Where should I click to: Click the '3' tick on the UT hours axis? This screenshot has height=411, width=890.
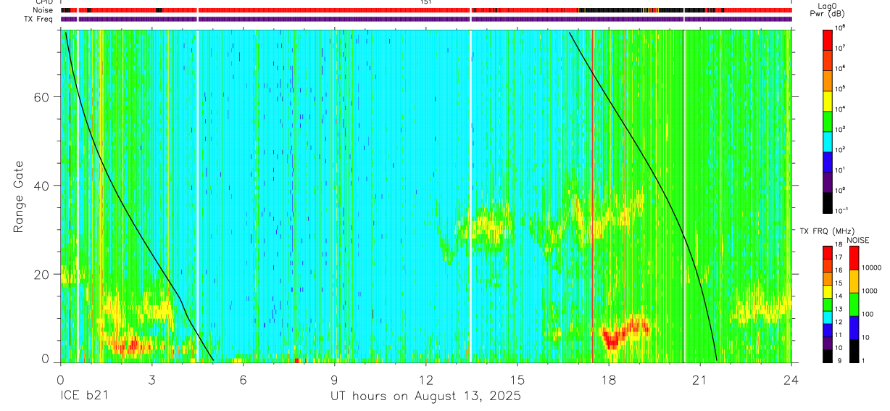(151, 379)
